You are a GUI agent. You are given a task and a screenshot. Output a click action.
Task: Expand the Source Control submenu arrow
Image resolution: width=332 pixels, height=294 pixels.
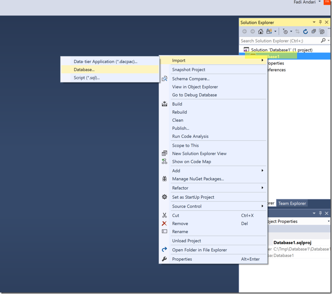262,206
